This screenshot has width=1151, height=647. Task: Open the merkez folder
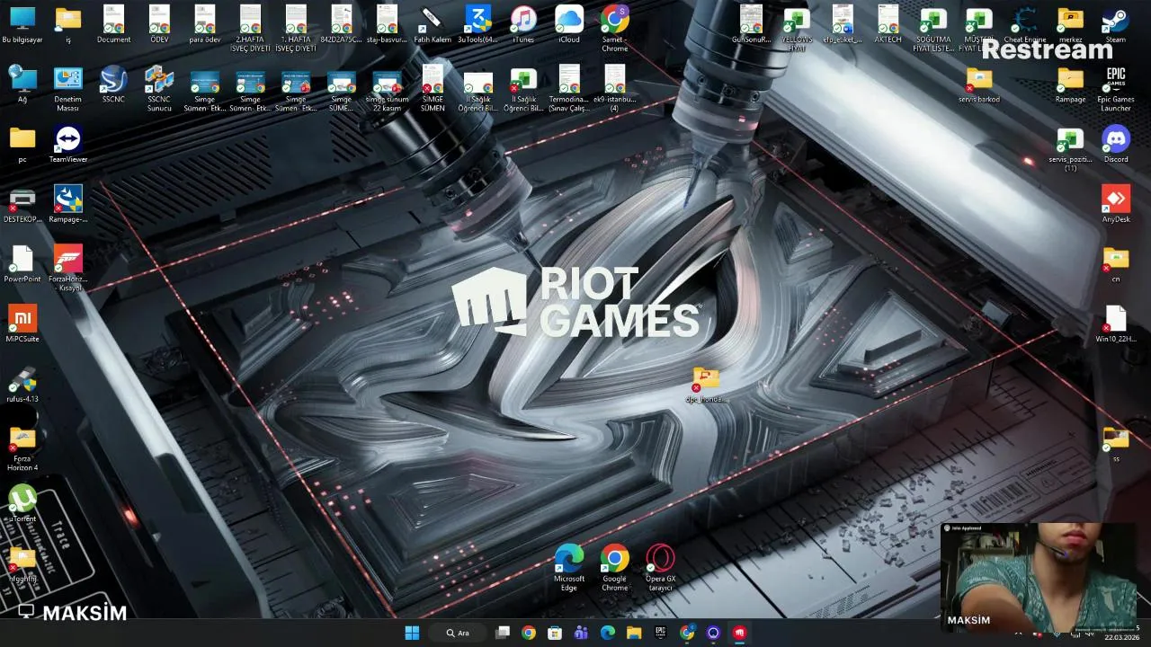tap(1070, 24)
